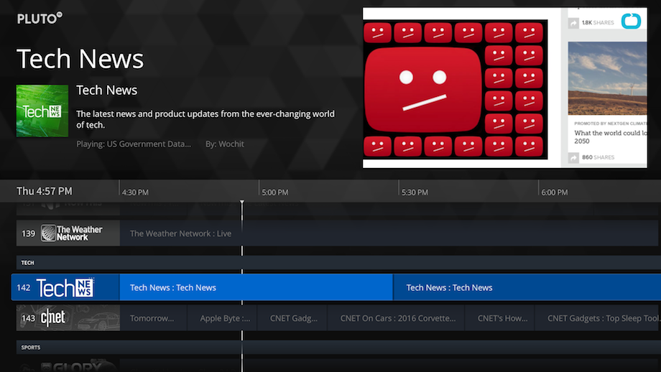
Task: Select the CNET's How... program block
Action: coord(501,318)
